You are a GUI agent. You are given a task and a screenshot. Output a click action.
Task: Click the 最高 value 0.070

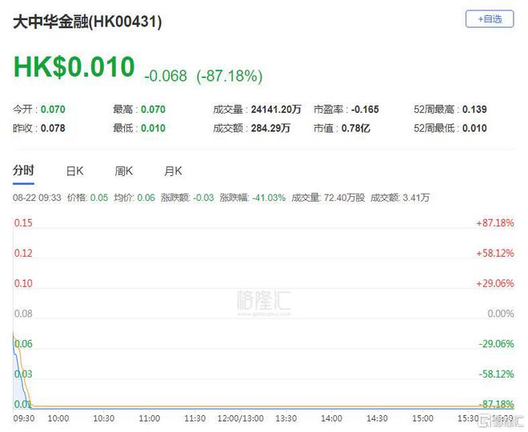154,110
